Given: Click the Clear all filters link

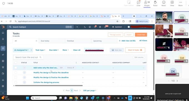Looking at the screenshot, I should click(x=77, y=50).
